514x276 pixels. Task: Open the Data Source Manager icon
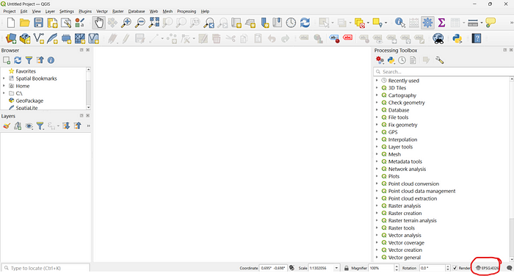tap(11, 39)
